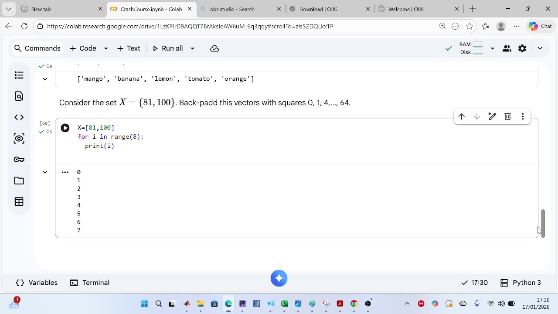Open the Files folder sidebar icon
The image size is (558, 314).
pos(19,181)
